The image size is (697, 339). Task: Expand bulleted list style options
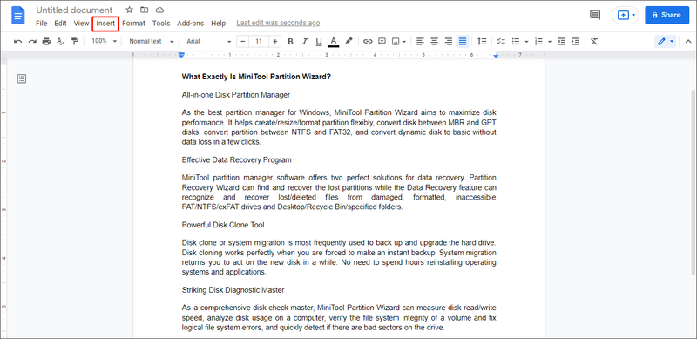526,41
